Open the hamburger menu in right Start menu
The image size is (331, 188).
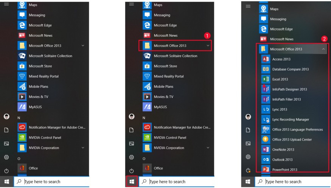[248, 6]
